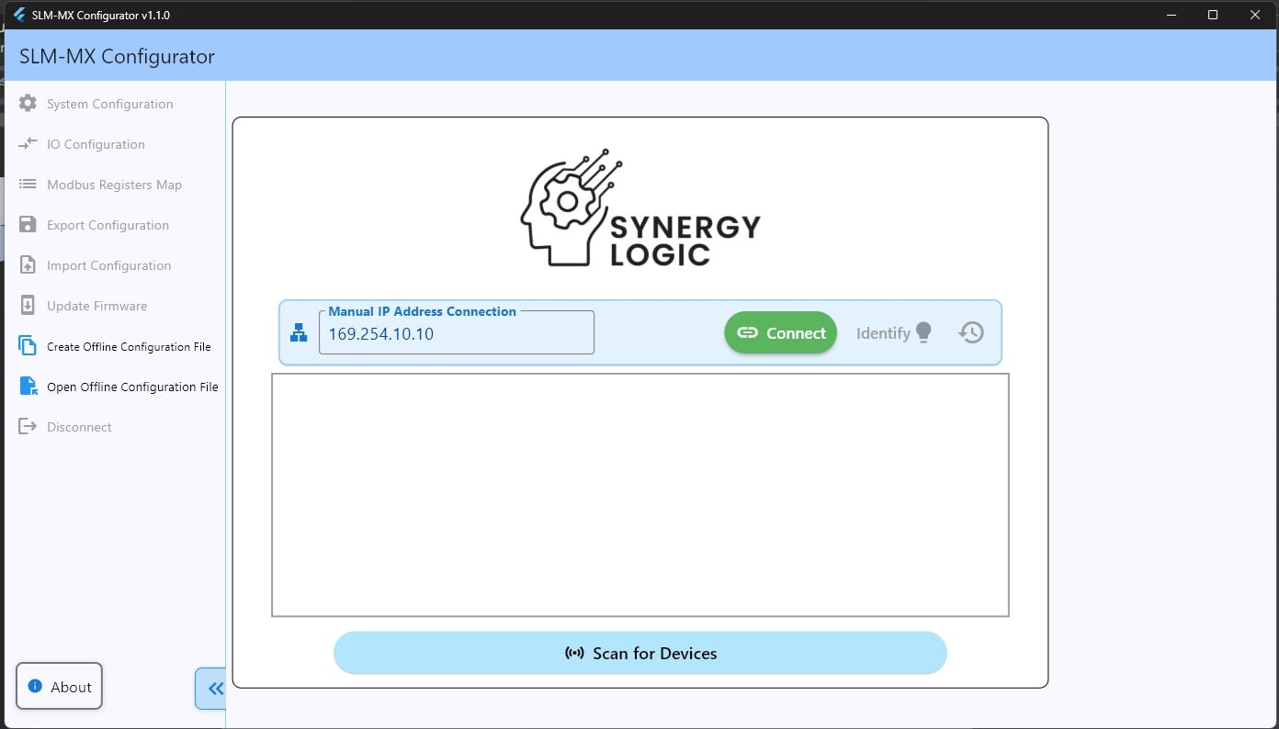Click the Identify lightbulb icon
This screenshot has height=729, width=1279.
click(x=923, y=332)
